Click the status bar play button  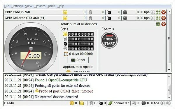click(163, 103)
